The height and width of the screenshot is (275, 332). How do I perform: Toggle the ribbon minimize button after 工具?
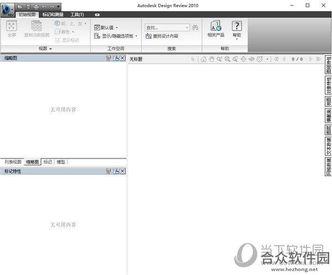coord(97,15)
